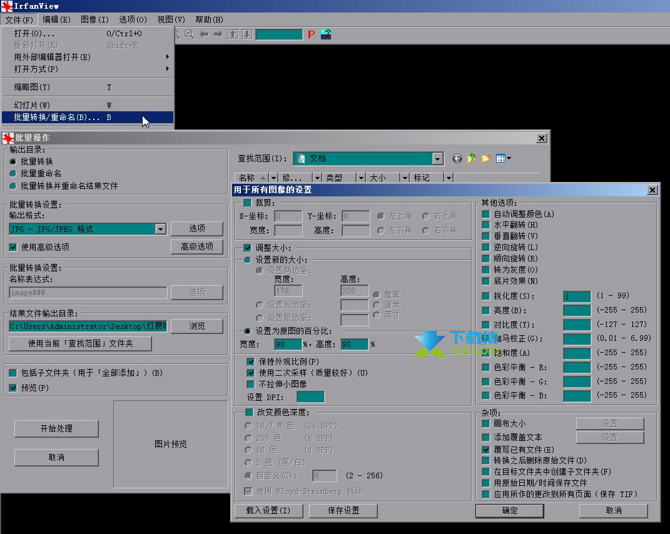Open the View (视图) menu
Image resolution: width=670 pixels, height=534 pixels.
click(171, 19)
